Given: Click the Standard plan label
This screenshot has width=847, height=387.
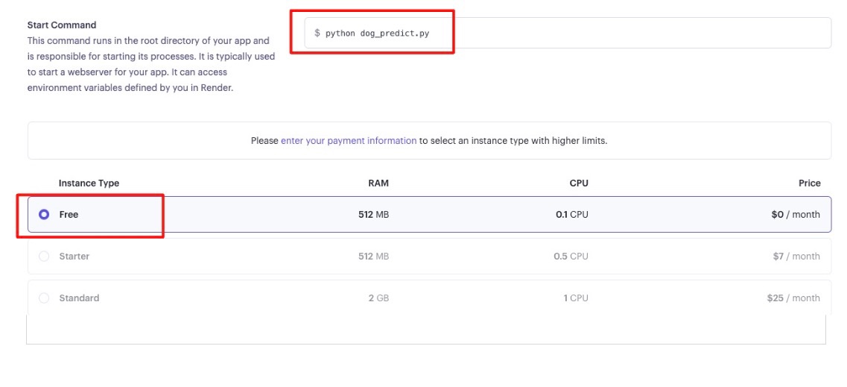Looking at the screenshot, I should [79, 298].
